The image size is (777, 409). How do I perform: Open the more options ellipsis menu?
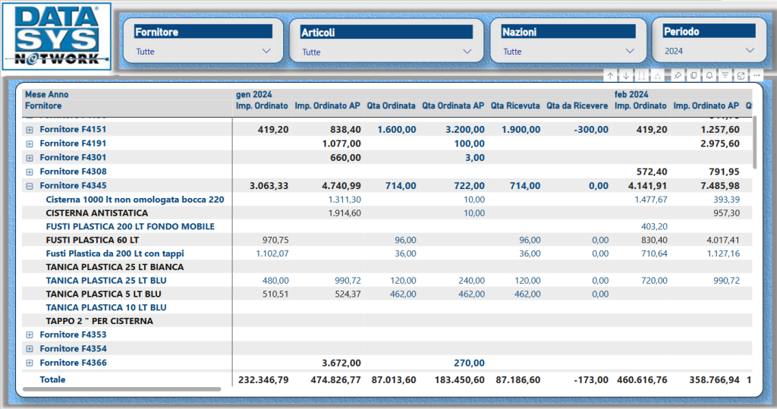757,75
